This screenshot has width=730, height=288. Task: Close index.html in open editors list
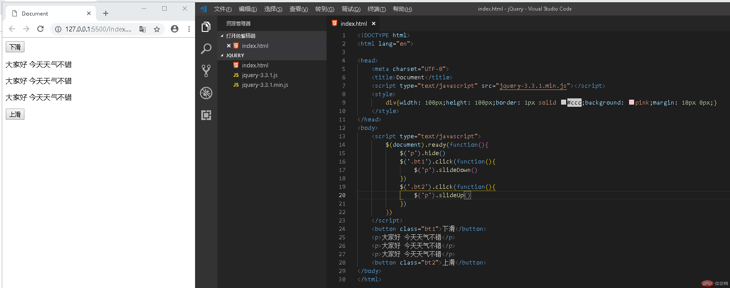tap(229, 46)
